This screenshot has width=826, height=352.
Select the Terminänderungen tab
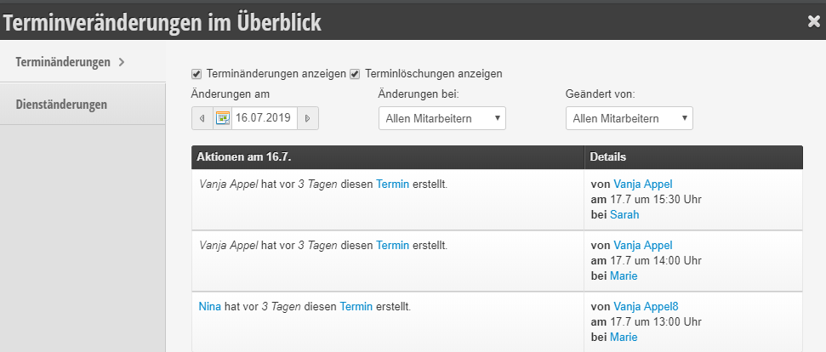(x=83, y=61)
